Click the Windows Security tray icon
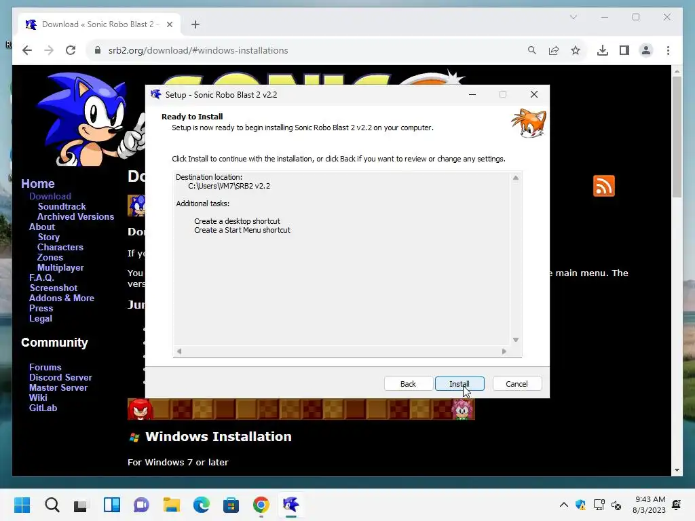Image resolution: width=695 pixels, height=521 pixels. coord(581,505)
